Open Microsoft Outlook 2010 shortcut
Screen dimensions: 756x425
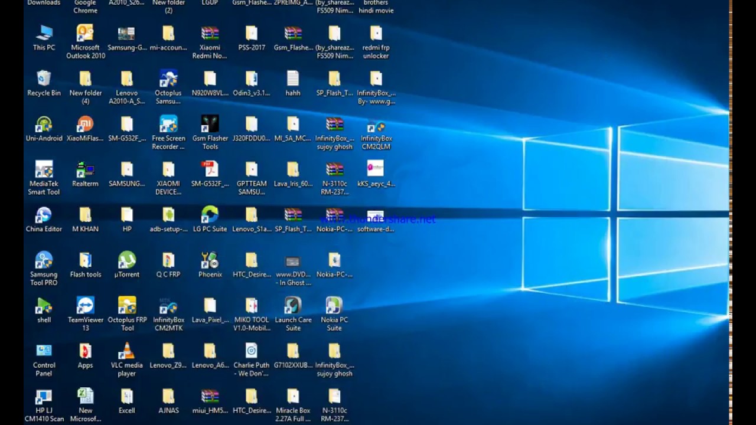click(x=86, y=41)
